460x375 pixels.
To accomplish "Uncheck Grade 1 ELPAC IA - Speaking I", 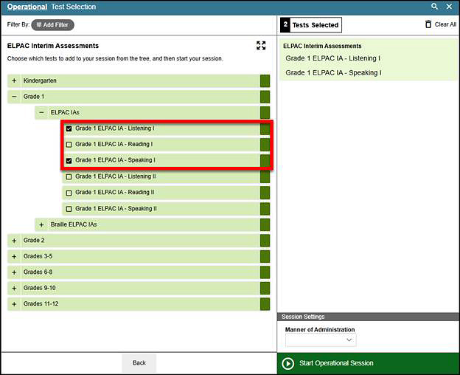I will click(69, 161).
